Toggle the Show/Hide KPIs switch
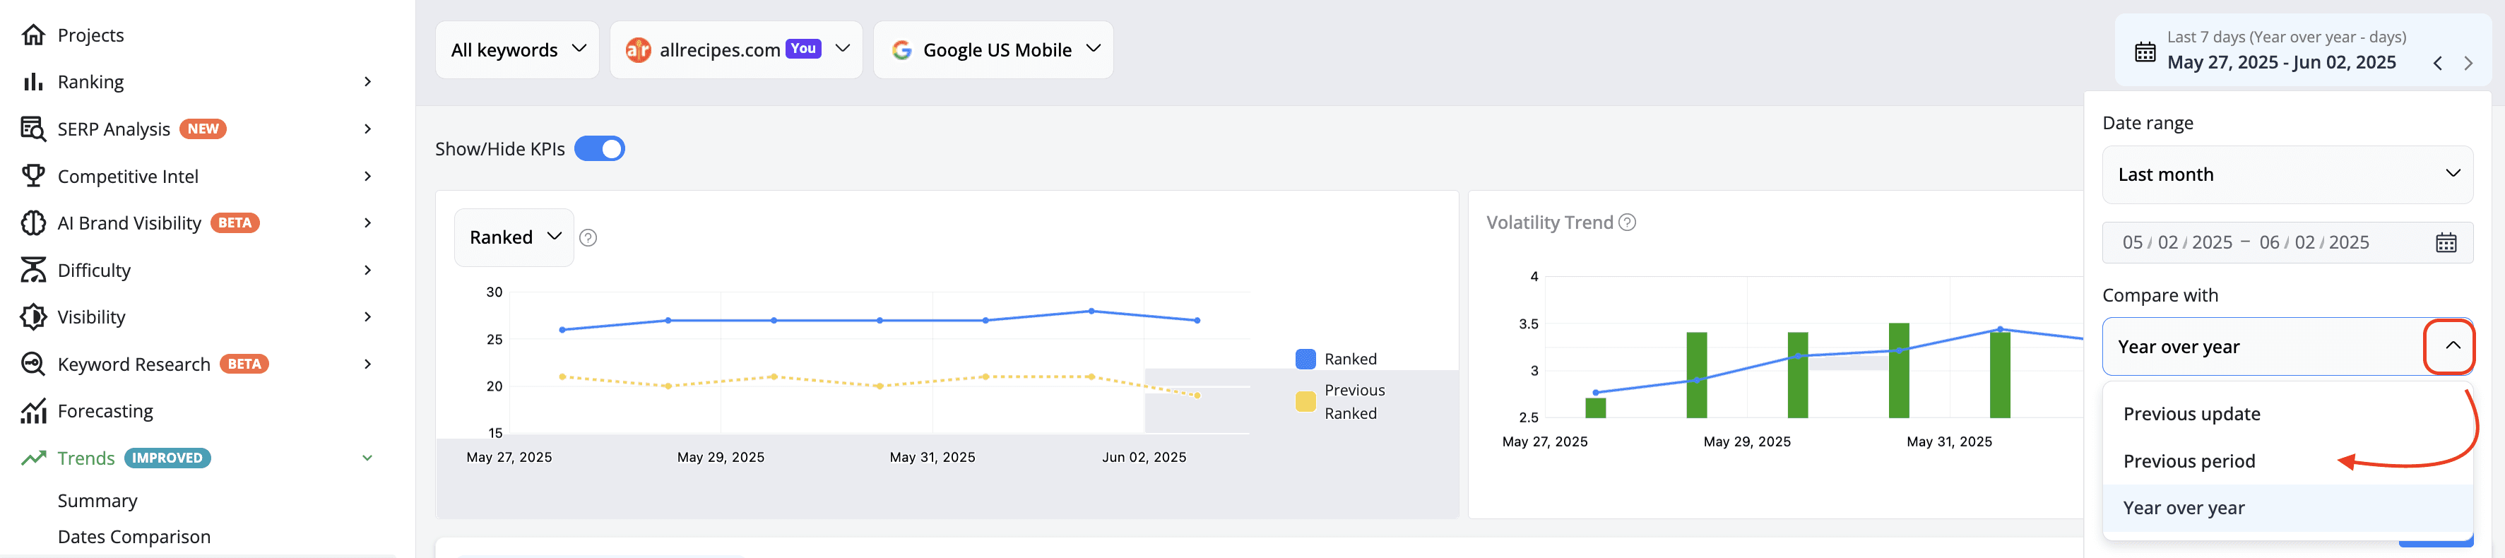This screenshot has height=558, width=2505. click(599, 149)
